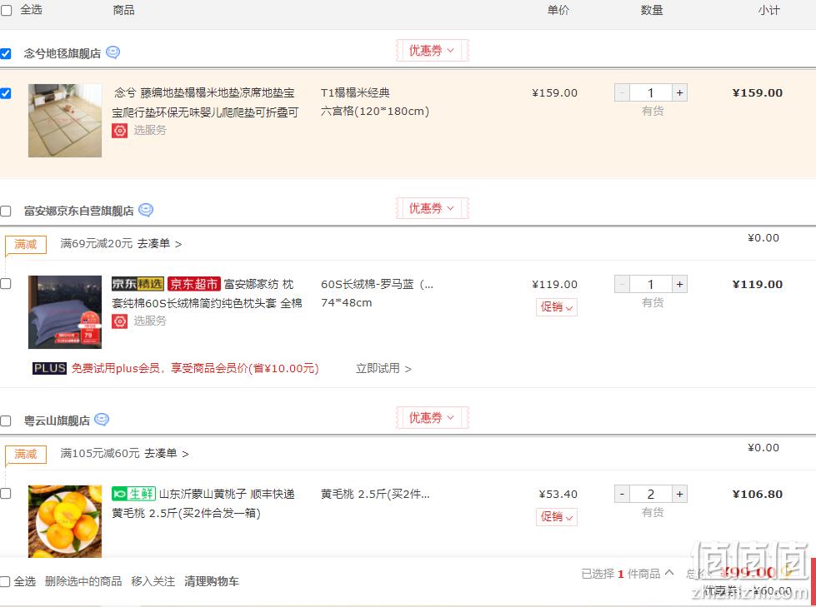This screenshot has width=816, height=607.
Task: Decrease quantity of the 藤编地垫 item
Action: [x=623, y=93]
